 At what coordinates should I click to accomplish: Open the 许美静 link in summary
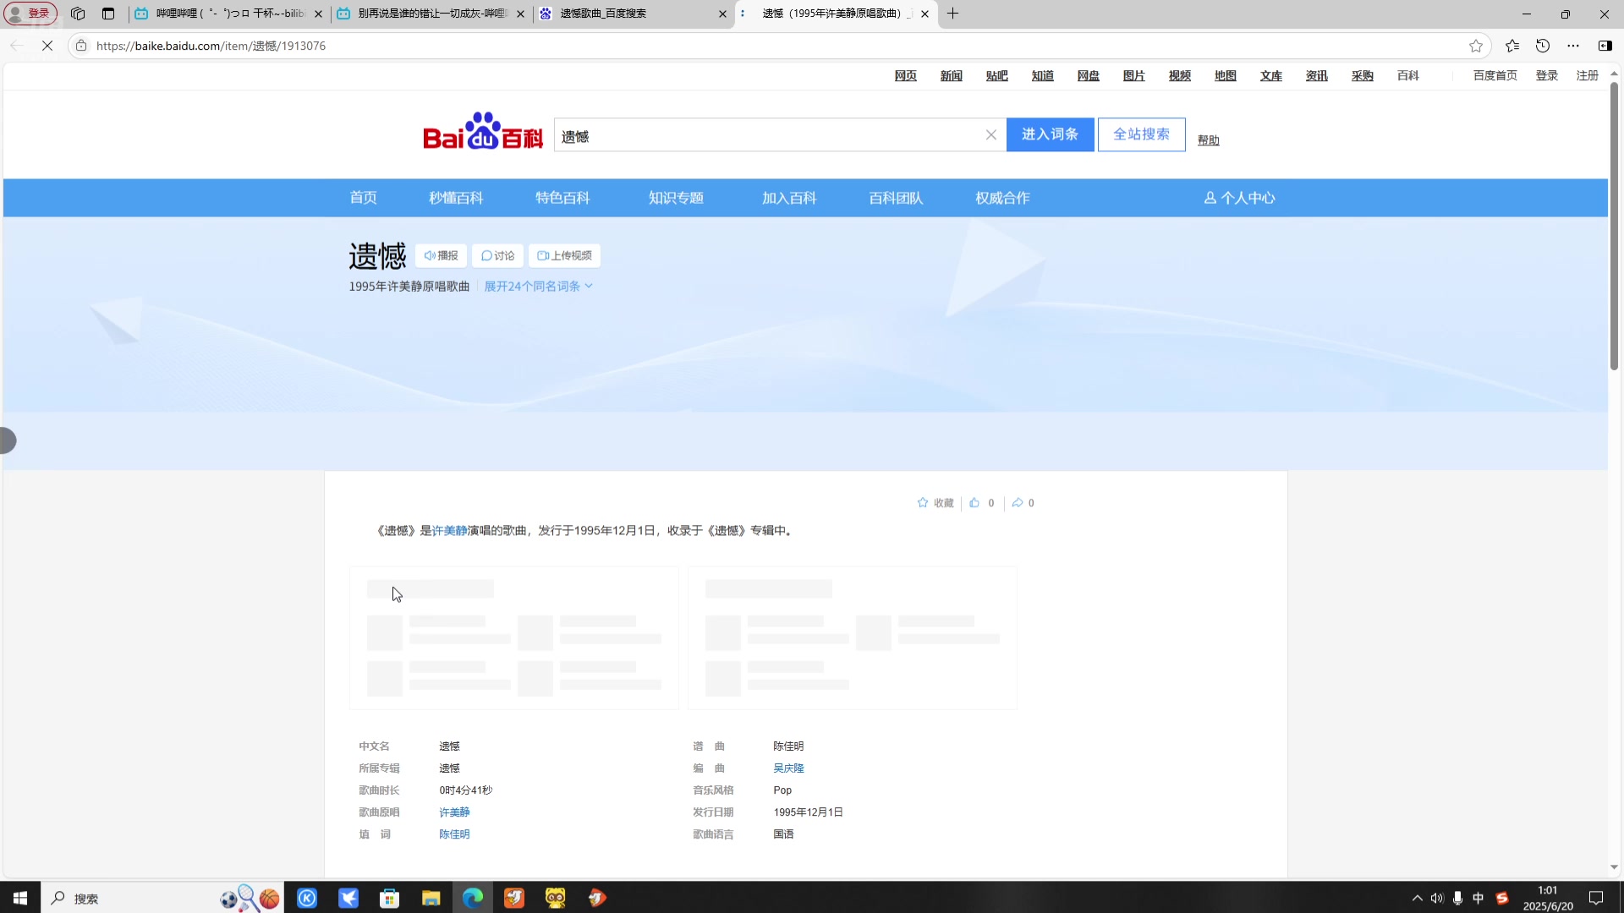tap(449, 531)
